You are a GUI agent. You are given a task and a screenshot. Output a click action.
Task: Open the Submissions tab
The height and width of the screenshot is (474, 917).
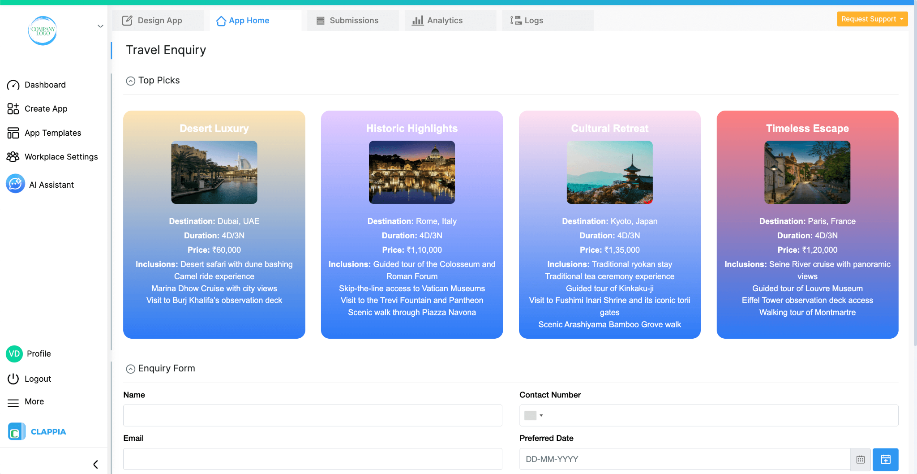[353, 21]
